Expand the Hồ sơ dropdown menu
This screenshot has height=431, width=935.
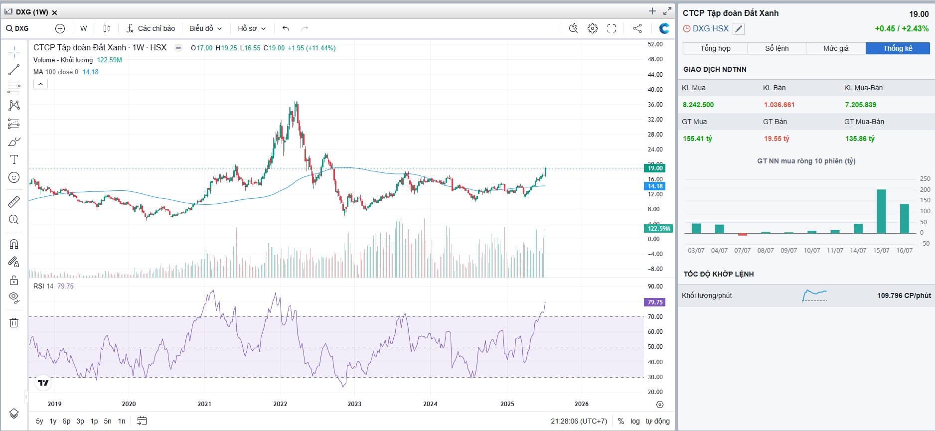252,28
